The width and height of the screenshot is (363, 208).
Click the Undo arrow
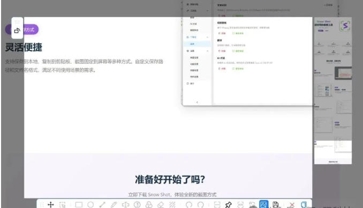pos(189,205)
